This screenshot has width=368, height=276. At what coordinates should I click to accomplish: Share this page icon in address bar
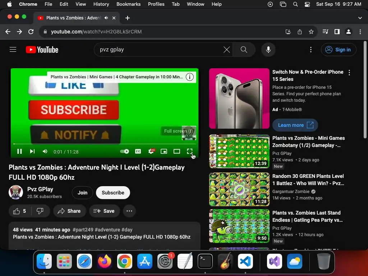(x=300, y=32)
